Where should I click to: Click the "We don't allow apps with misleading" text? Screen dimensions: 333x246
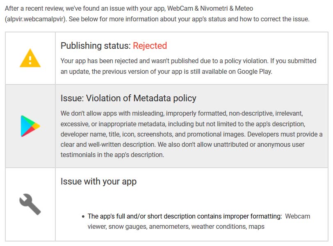(x=119, y=113)
